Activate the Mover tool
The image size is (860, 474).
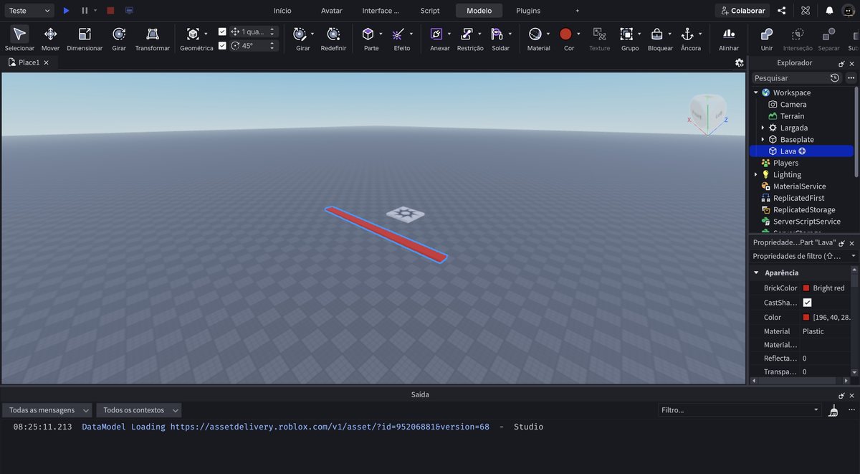50,37
